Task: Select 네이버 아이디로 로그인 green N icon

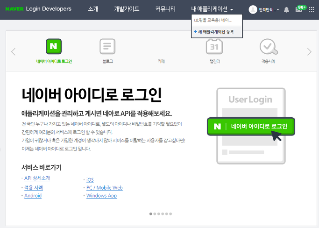Action: [x=54, y=46]
